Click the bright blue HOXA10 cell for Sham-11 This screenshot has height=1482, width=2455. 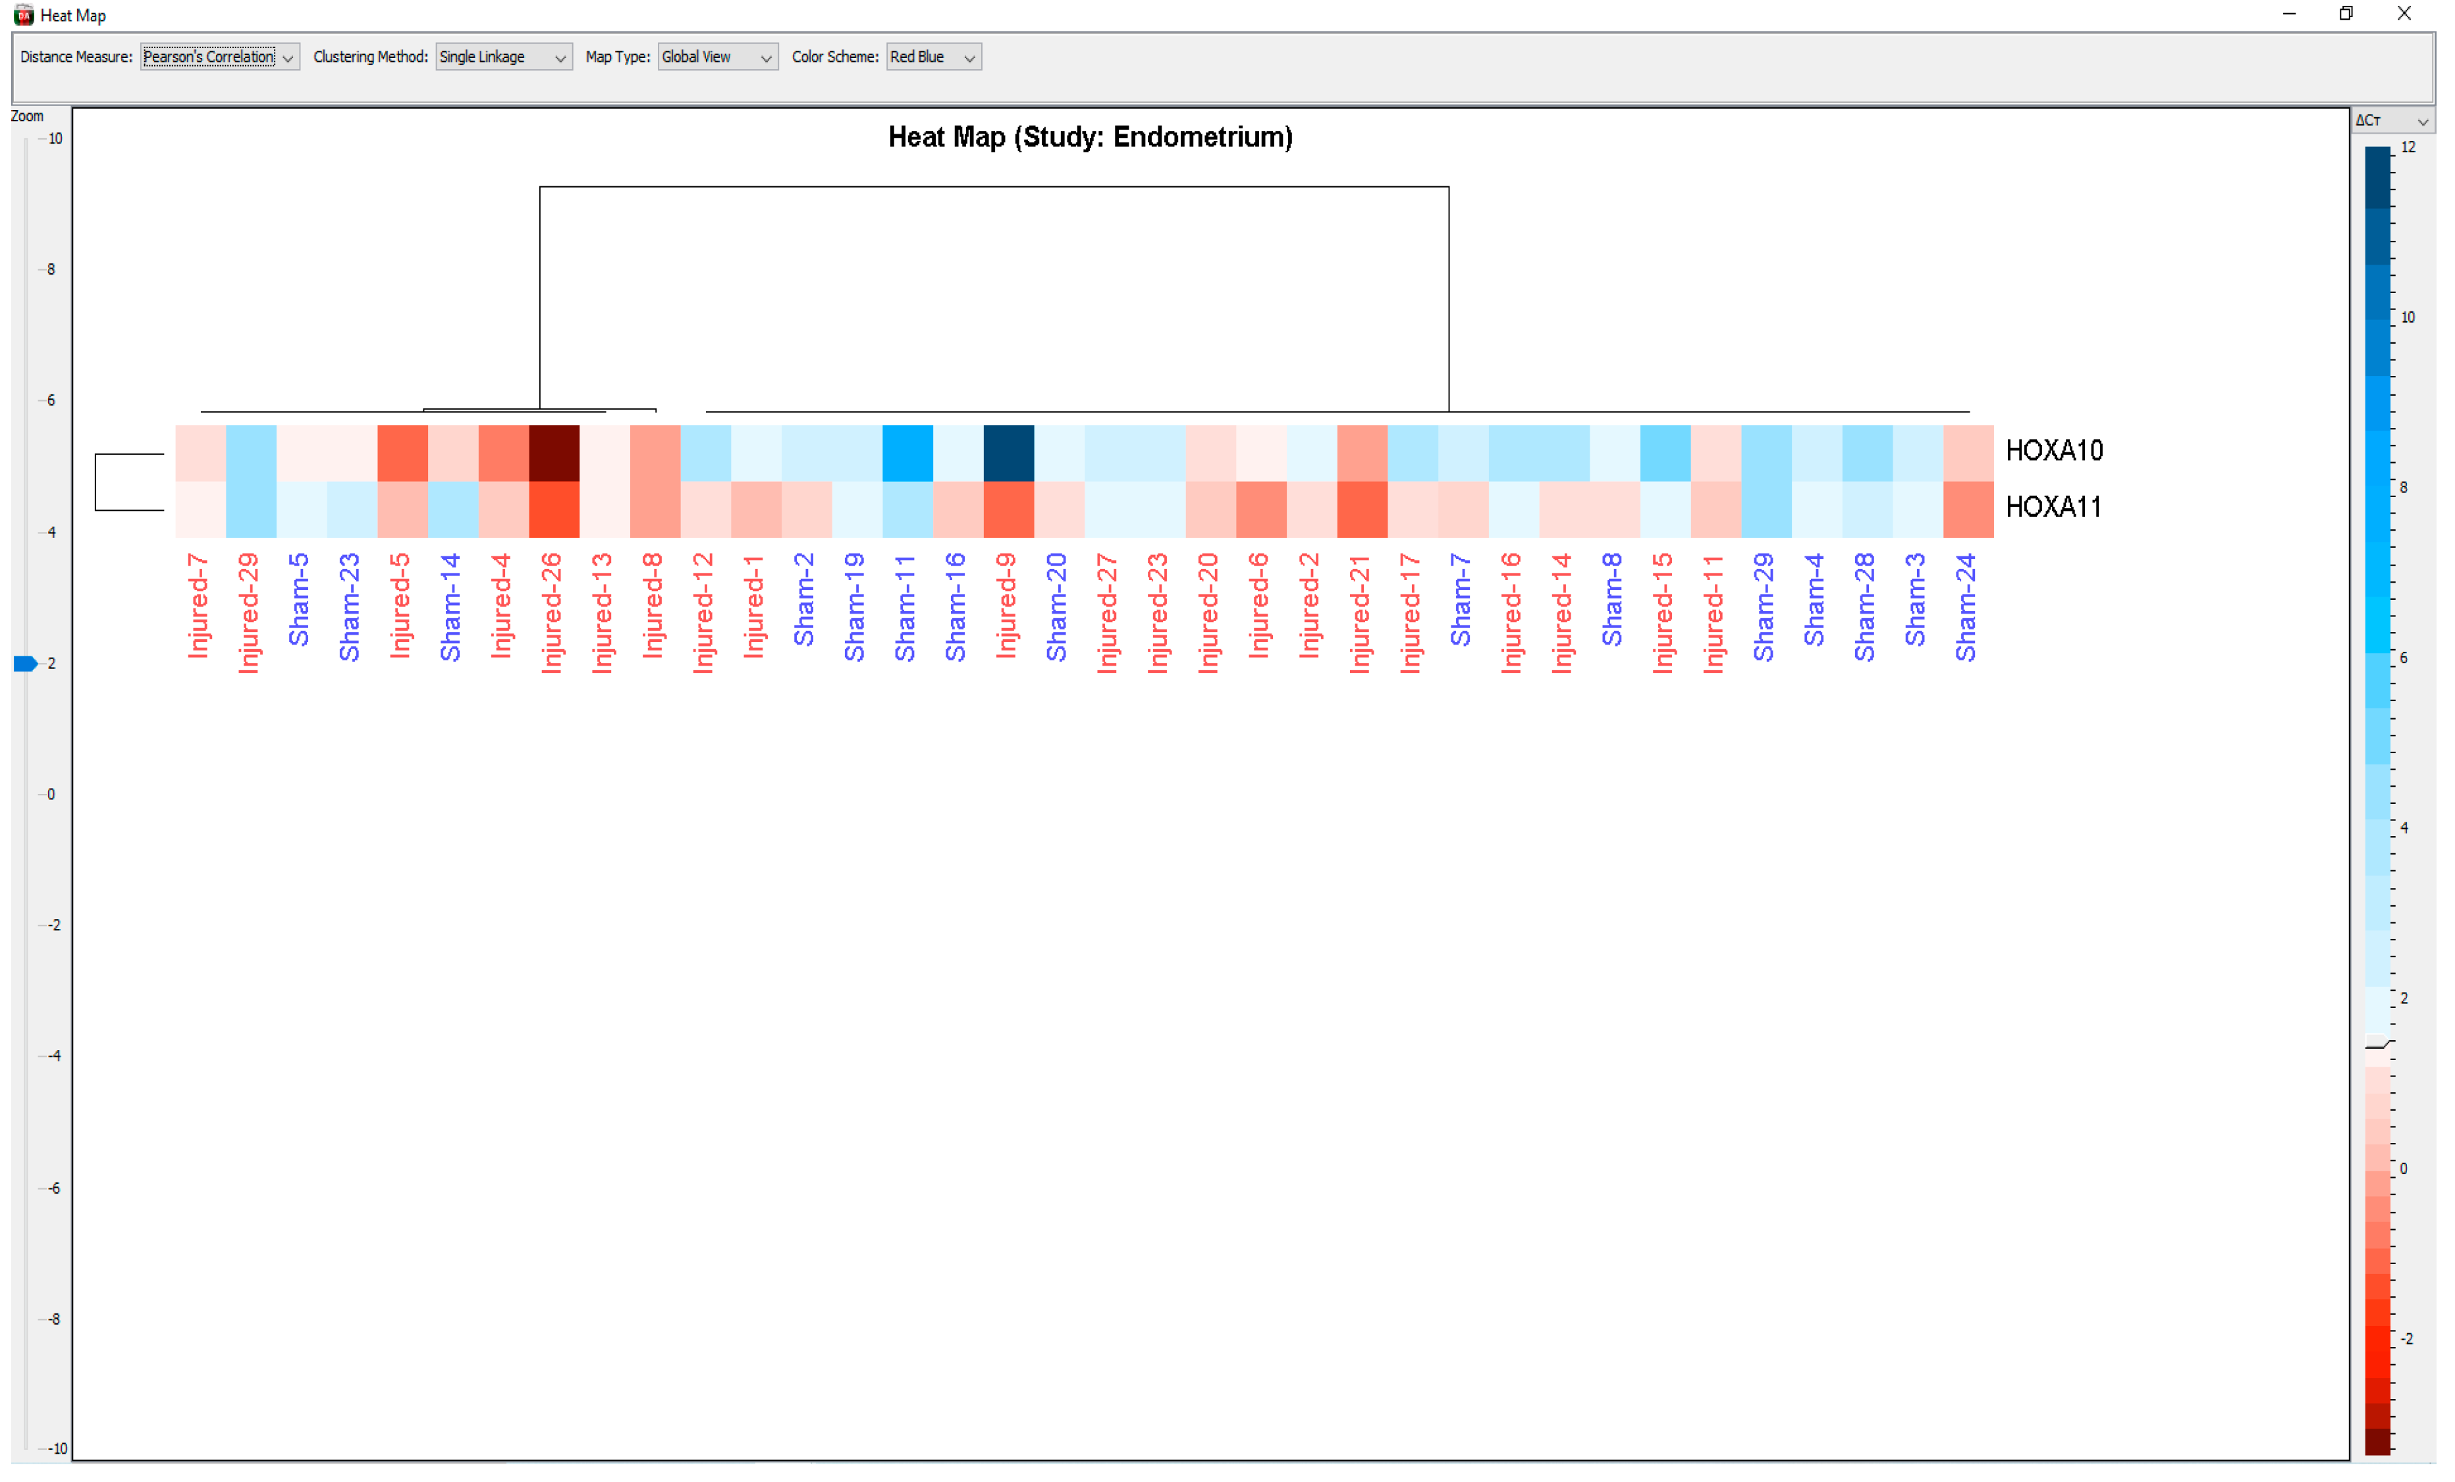907,453
